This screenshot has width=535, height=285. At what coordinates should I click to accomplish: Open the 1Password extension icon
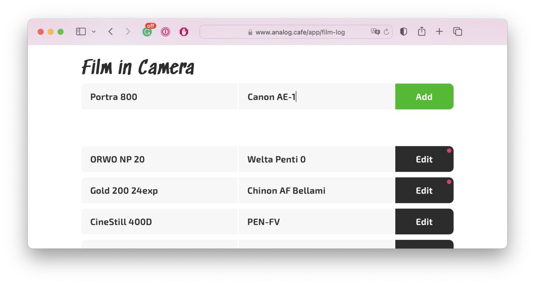tap(165, 32)
